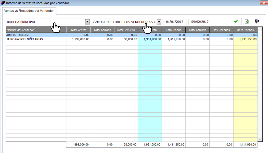Click the Total Devuelto column header
268x153 pixels.
pos(126,30)
